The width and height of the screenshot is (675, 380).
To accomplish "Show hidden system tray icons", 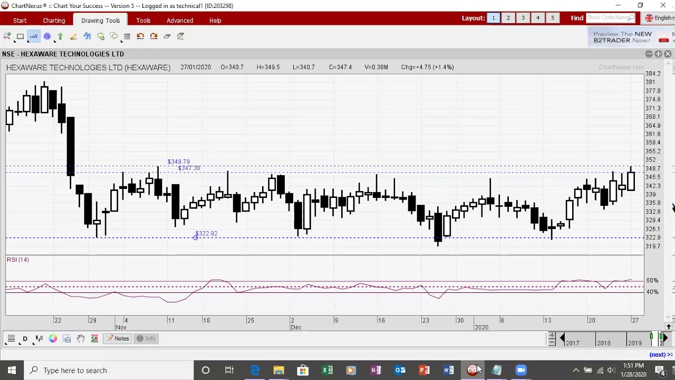I will pyautogui.click(x=576, y=370).
